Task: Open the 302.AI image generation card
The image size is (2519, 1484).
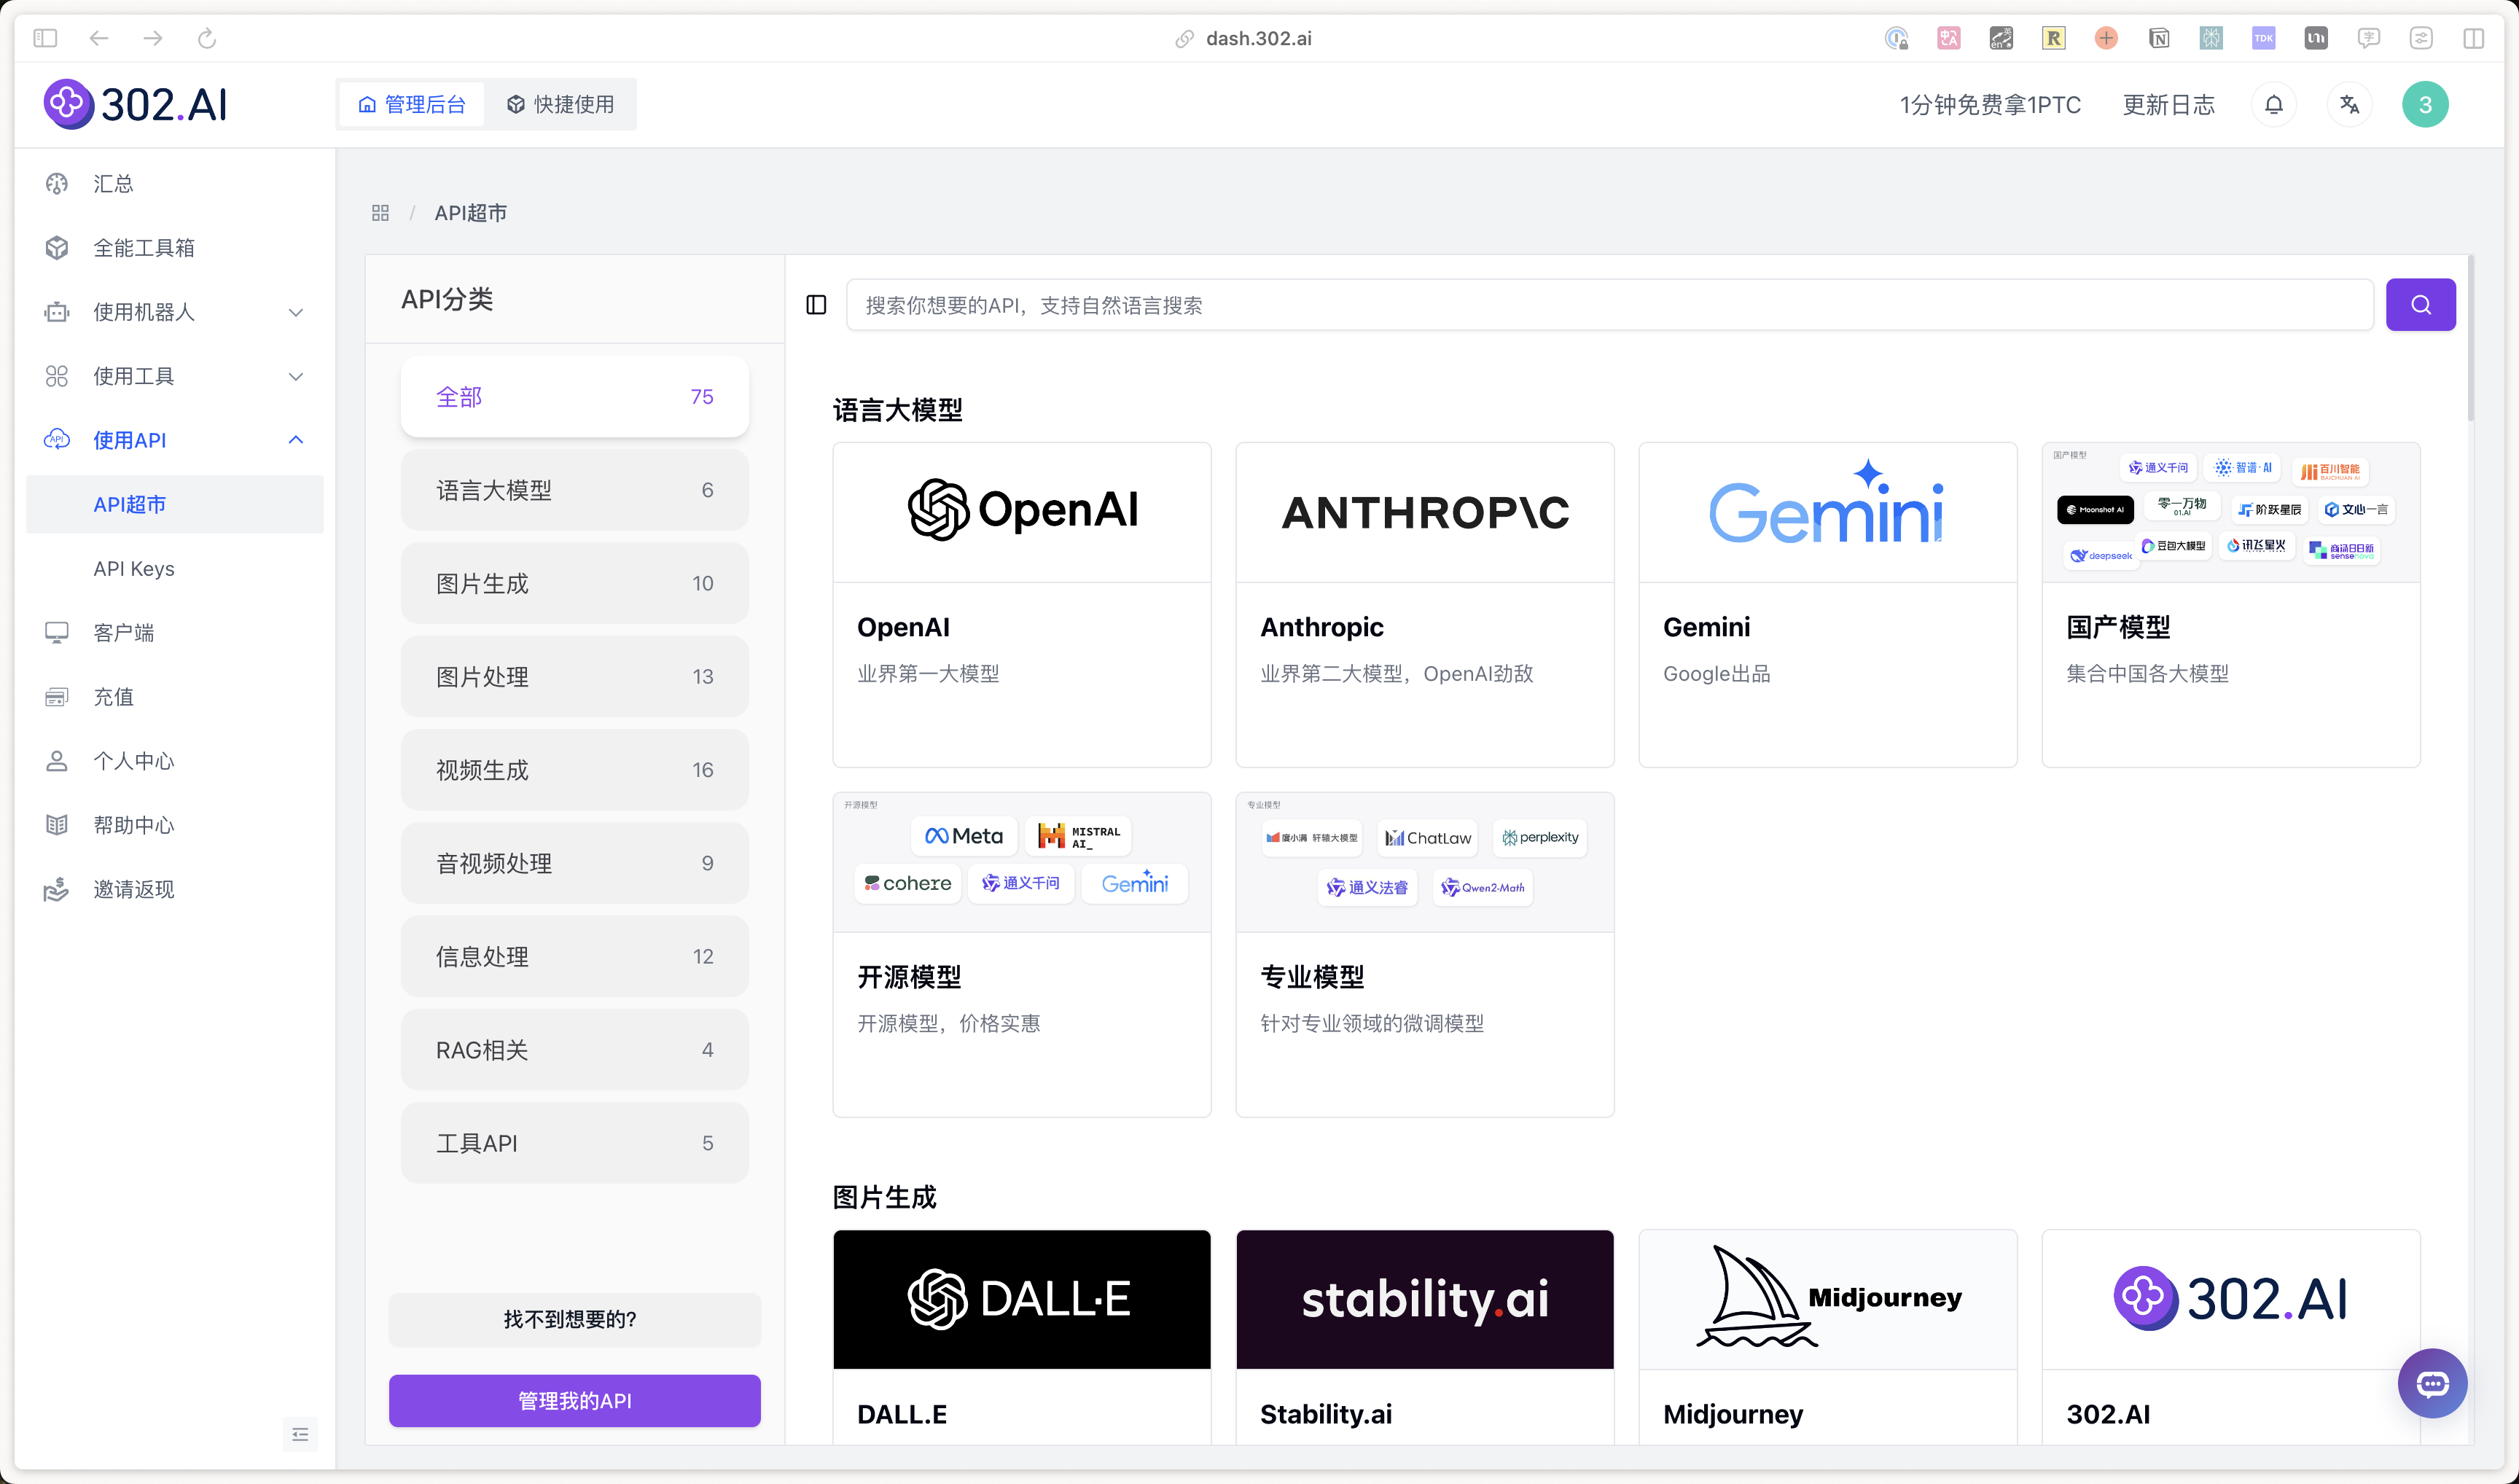Action: coord(2231,1337)
